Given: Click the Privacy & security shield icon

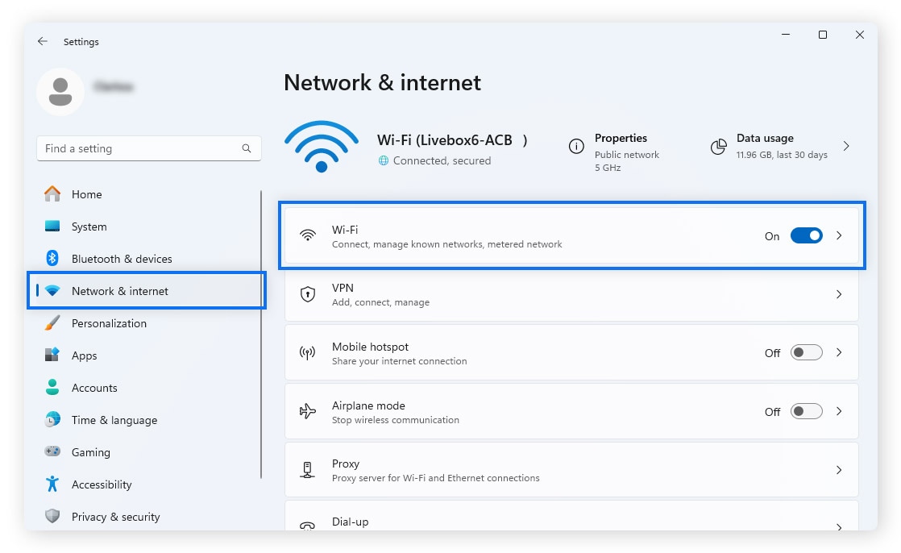Looking at the screenshot, I should pyautogui.click(x=52, y=517).
